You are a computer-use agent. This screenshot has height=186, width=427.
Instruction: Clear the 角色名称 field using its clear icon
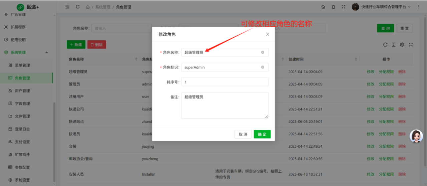[x=263, y=52]
